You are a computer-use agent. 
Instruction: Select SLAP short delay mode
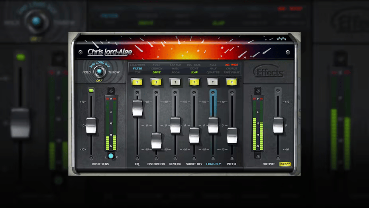(194, 72)
